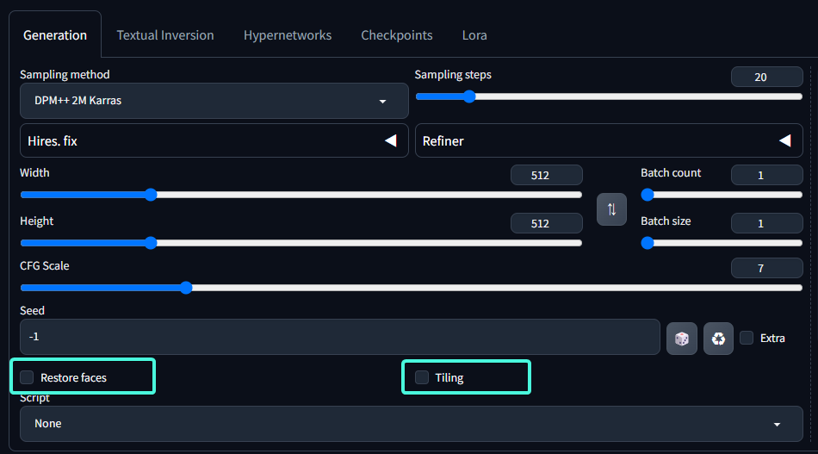
Task: Click the Sampling steps slider handle
Action: [469, 96]
